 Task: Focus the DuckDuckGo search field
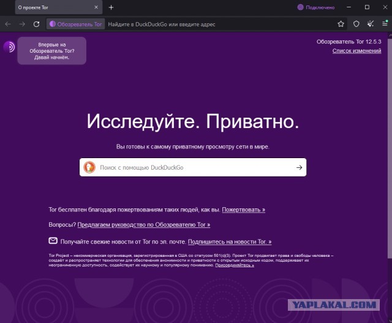193,167
